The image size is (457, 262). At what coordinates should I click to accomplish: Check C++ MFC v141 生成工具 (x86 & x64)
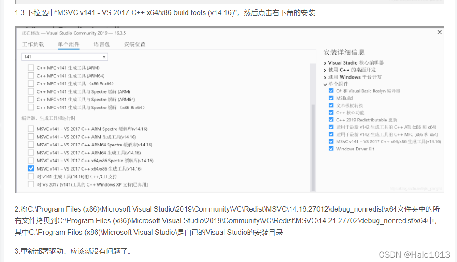(31, 83)
